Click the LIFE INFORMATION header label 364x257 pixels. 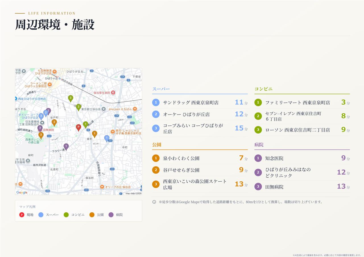[52, 13]
